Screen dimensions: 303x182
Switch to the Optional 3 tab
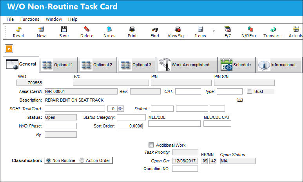click(136, 65)
